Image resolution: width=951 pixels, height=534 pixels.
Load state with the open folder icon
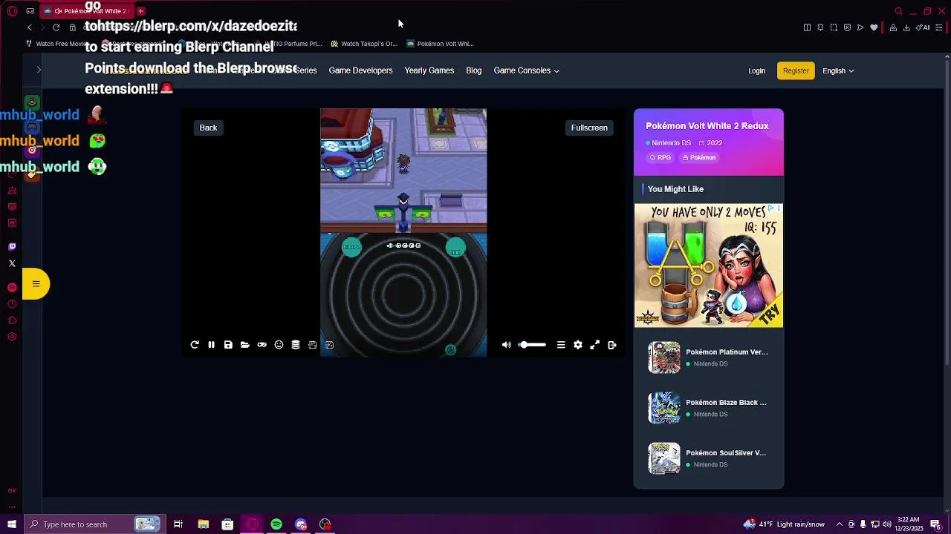(x=245, y=345)
